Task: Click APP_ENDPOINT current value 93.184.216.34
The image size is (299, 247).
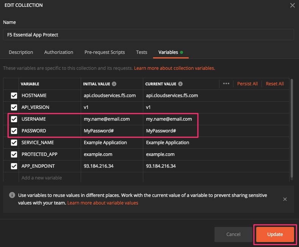Action: (161, 166)
